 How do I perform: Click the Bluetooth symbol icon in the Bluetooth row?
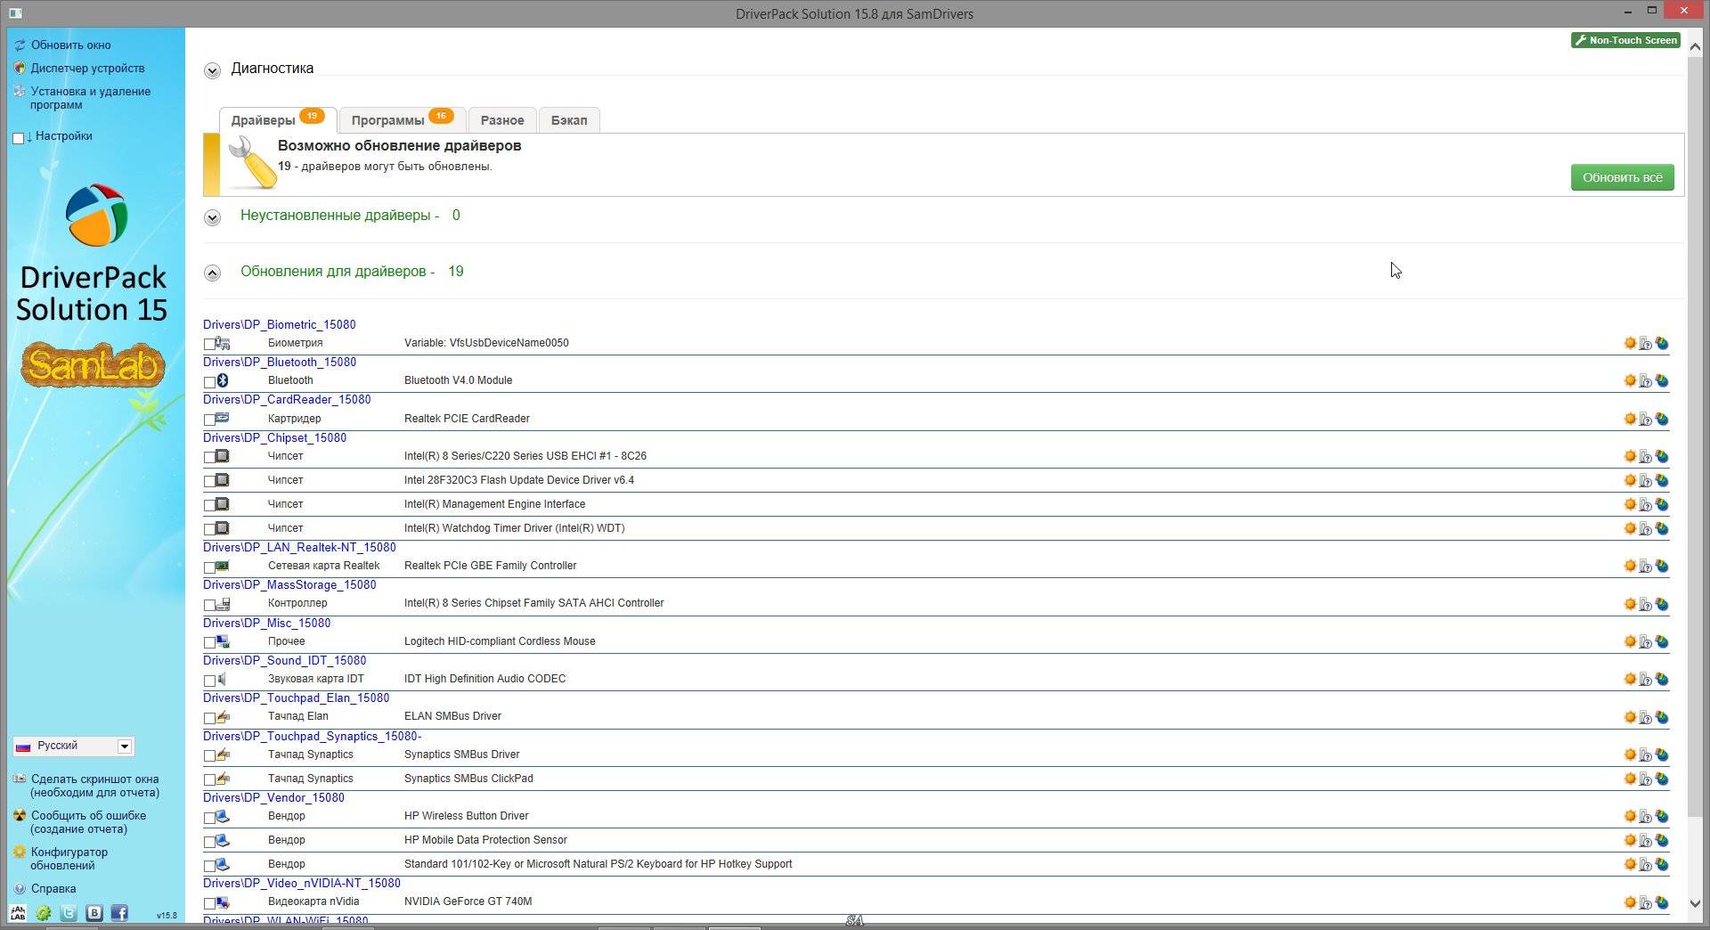point(223,380)
